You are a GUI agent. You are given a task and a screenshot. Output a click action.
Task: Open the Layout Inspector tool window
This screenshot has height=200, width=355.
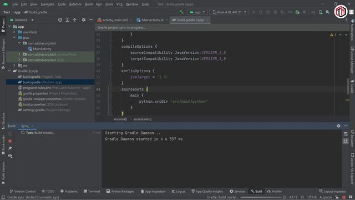click(332, 191)
